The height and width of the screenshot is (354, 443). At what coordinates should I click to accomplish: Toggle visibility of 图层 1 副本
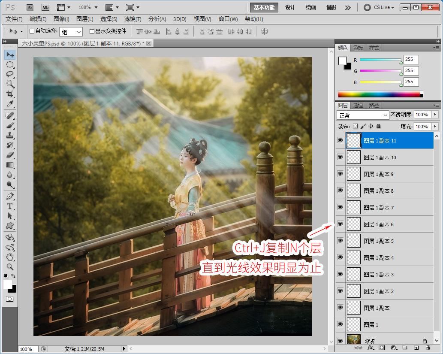click(x=340, y=308)
